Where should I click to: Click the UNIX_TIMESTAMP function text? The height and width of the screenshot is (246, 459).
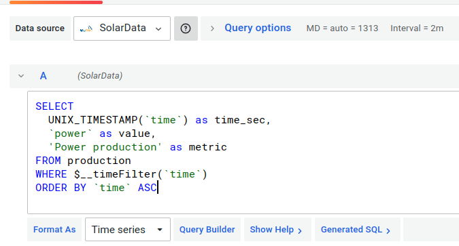[92, 120]
